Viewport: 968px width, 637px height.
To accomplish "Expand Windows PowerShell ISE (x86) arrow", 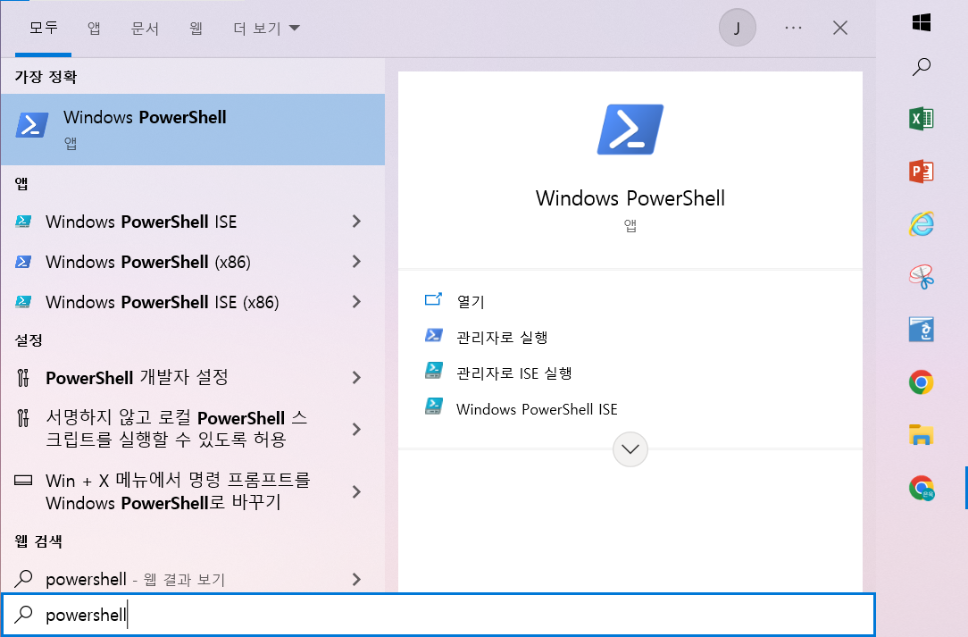I will pyautogui.click(x=356, y=301).
